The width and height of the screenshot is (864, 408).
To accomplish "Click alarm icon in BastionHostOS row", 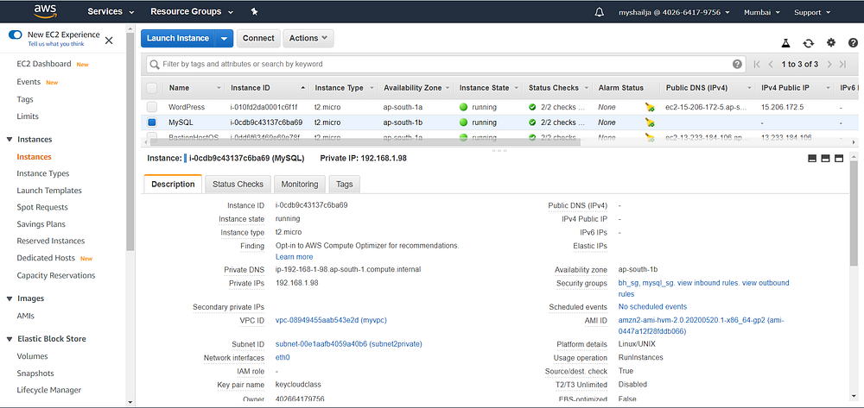I will click(651, 137).
